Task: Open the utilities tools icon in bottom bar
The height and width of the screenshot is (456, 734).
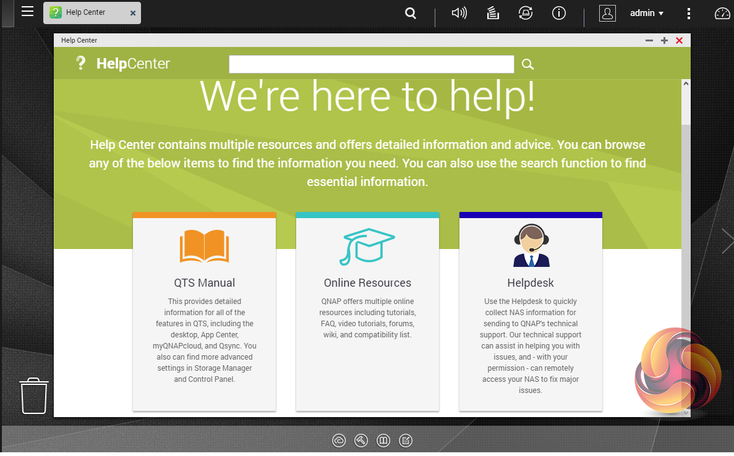Action: (x=361, y=440)
